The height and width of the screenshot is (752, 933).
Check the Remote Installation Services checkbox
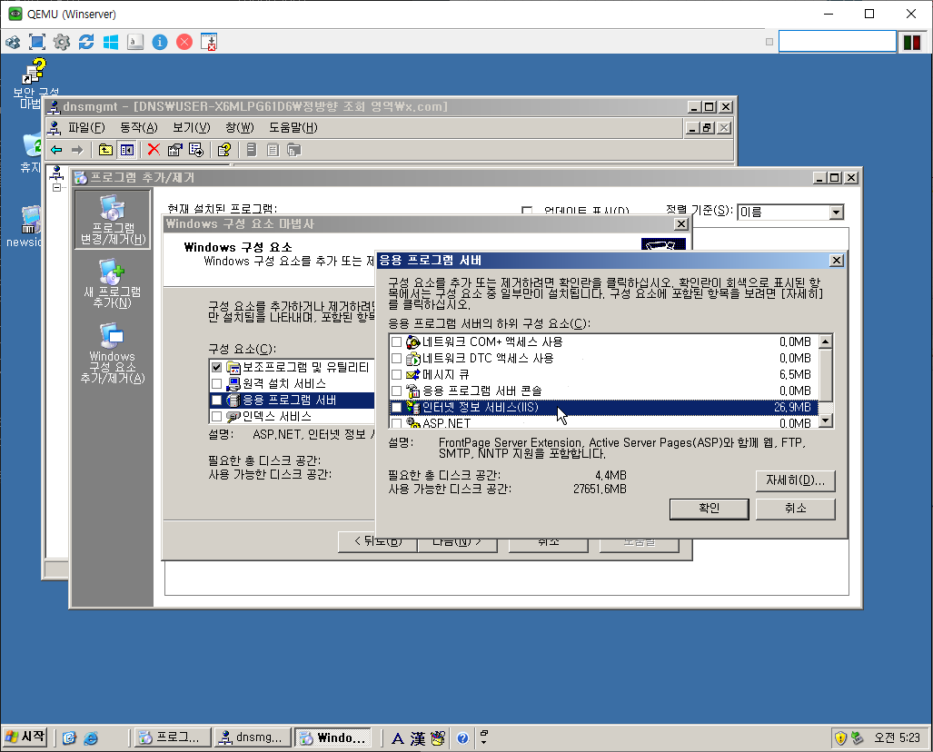[216, 384]
